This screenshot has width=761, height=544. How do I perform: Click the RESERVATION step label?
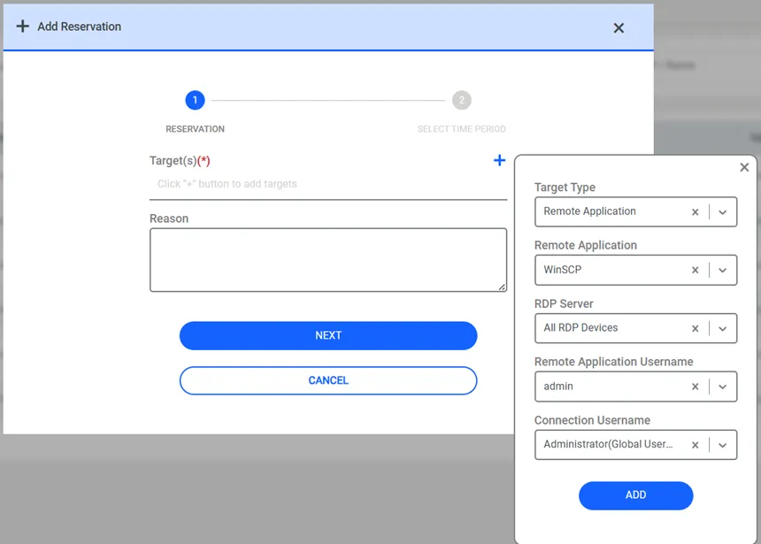point(195,129)
